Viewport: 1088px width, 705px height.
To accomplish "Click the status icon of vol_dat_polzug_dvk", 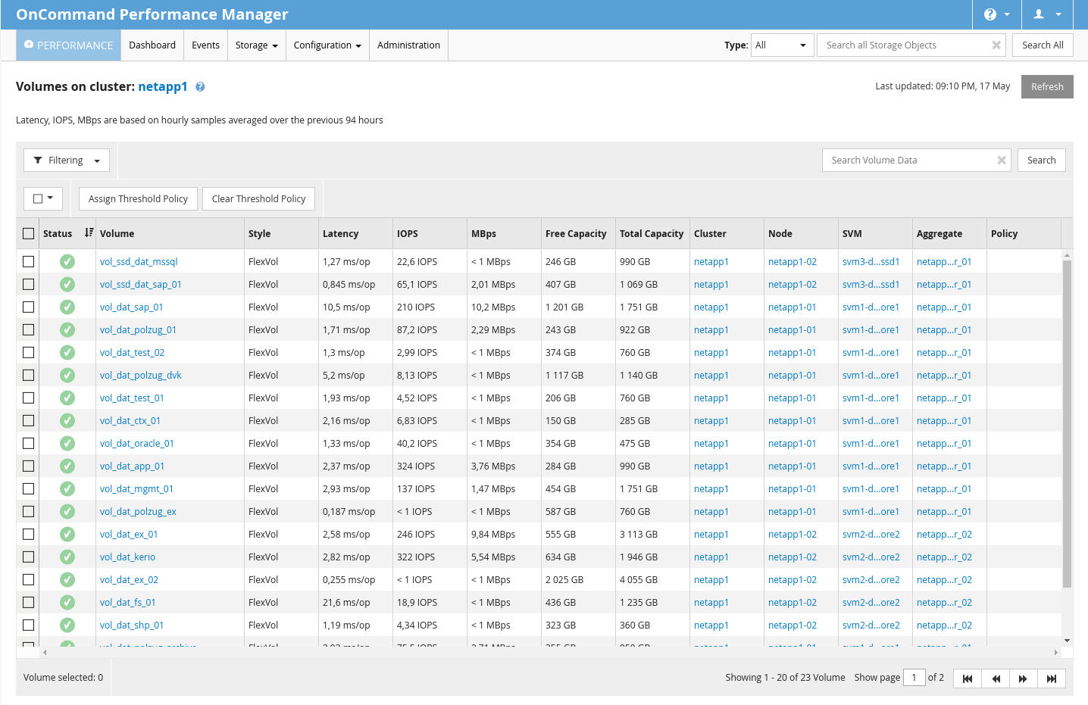I will [67, 375].
